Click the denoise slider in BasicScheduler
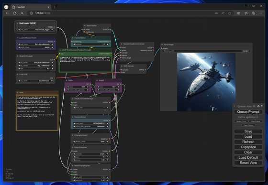Screen dimensions: 268x185 click(x=91, y=160)
